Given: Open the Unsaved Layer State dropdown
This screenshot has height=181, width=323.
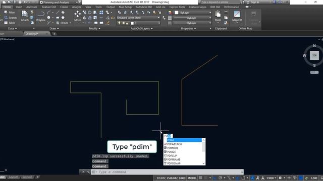Looking at the screenshot, I should (x=138, y=18).
